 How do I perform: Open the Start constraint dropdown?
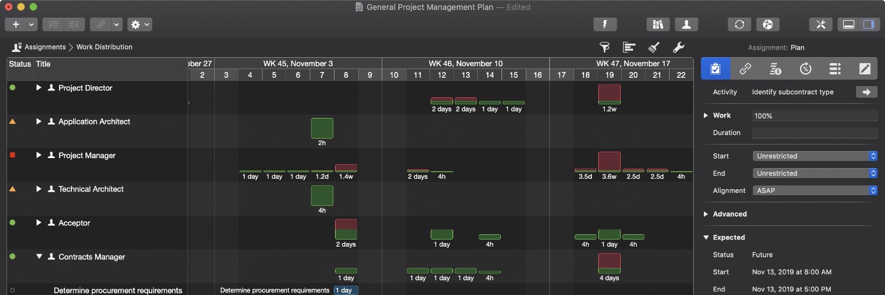(815, 156)
